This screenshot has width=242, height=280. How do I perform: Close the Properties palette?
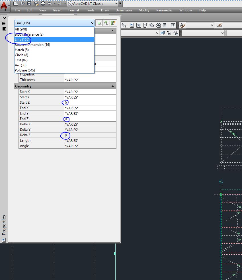tap(5, 18)
